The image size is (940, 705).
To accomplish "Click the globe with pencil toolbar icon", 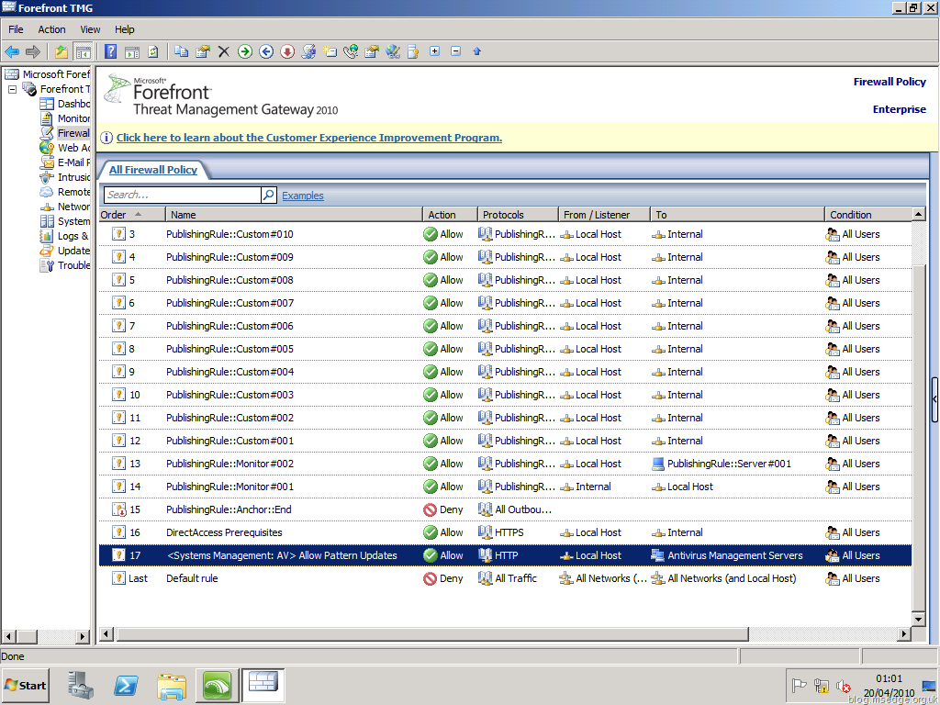I will tap(393, 51).
